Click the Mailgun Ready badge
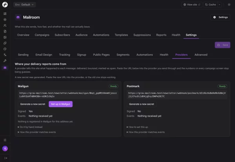This screenshot has width=235, height=162. coord(114,86)
